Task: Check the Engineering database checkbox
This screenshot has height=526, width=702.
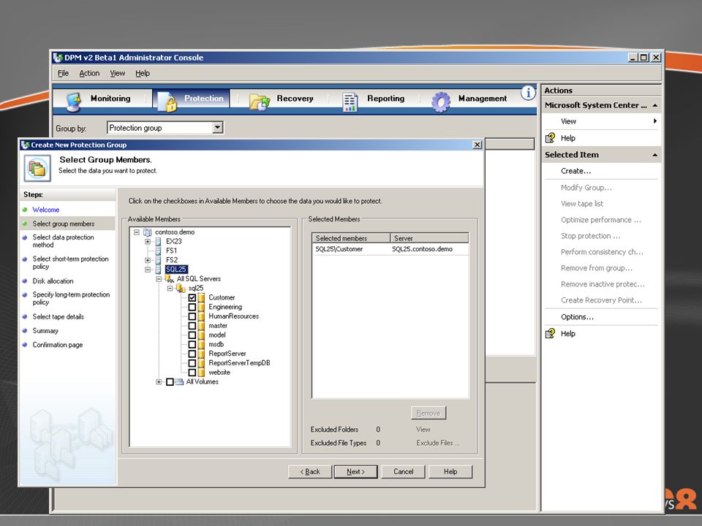Action: coord(192,307)
